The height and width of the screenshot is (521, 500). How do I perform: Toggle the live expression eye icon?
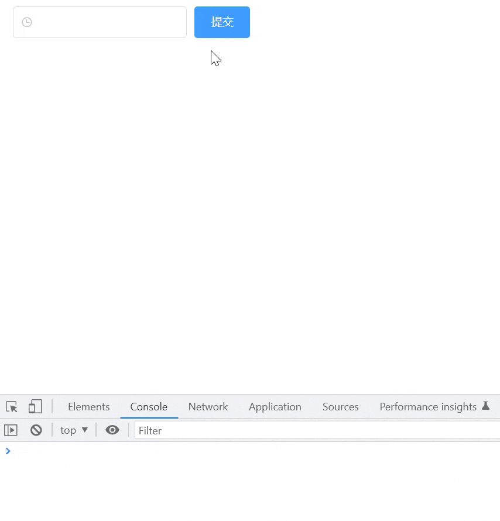pos(112,430)
